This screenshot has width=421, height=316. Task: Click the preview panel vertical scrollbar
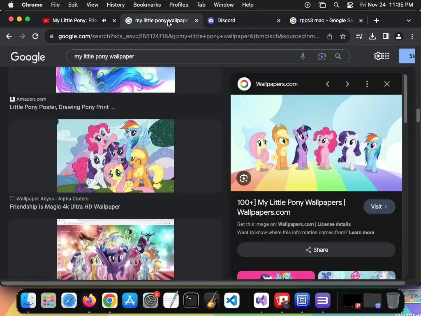(405, 99)
